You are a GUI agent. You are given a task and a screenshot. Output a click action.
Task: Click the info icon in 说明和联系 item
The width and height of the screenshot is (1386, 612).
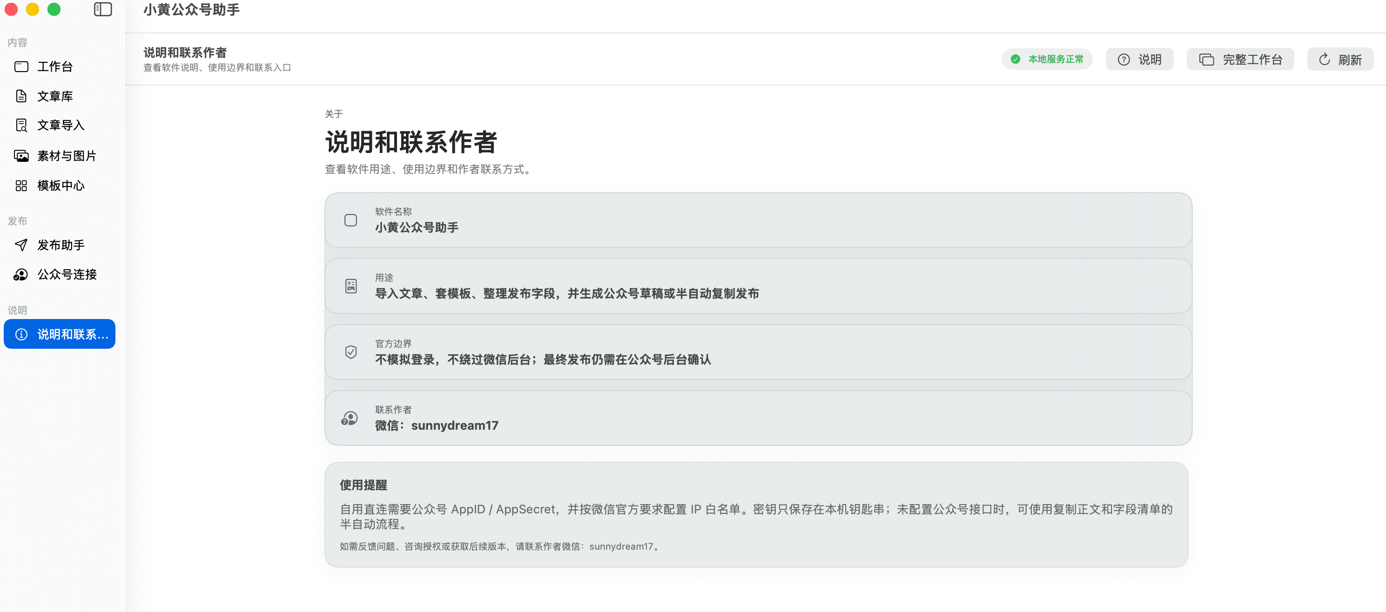pos(21,334)
